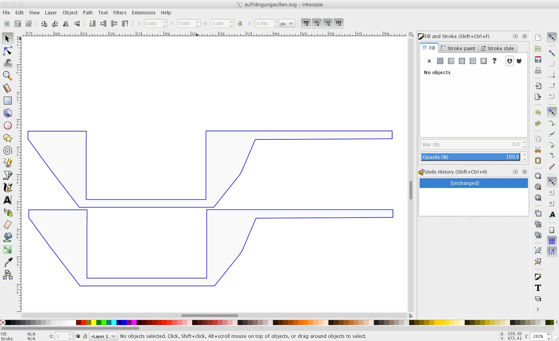Toggle snap to grids
This screenshot has height=341, width=559.
[552, 241]
